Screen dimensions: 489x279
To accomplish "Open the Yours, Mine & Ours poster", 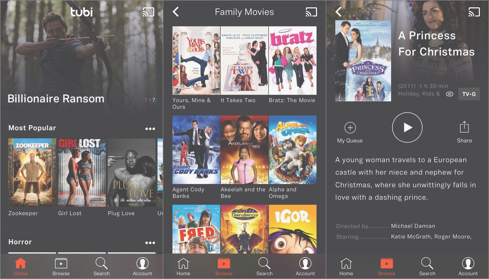I will [x=196, y=61].
